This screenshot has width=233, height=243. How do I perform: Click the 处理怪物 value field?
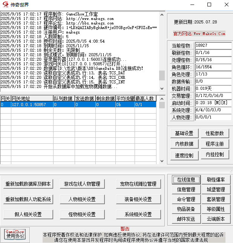click(213, 60)
